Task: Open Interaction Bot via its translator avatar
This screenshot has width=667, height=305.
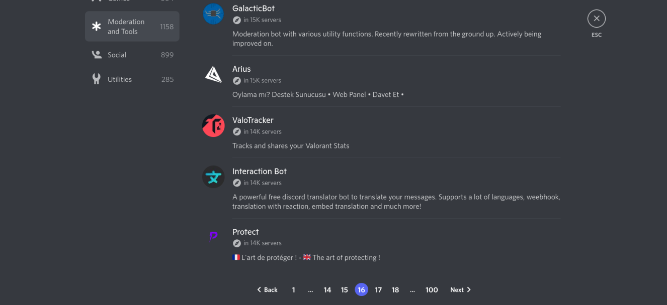Action: click(x=213, y=177)
